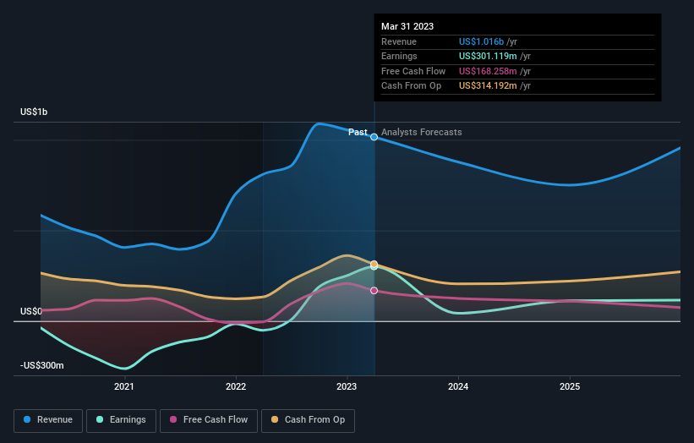Viewport: 694px width, 443px height.
Task: Click the tooltip value US$314.192m
Action: [x=488, y=86]
